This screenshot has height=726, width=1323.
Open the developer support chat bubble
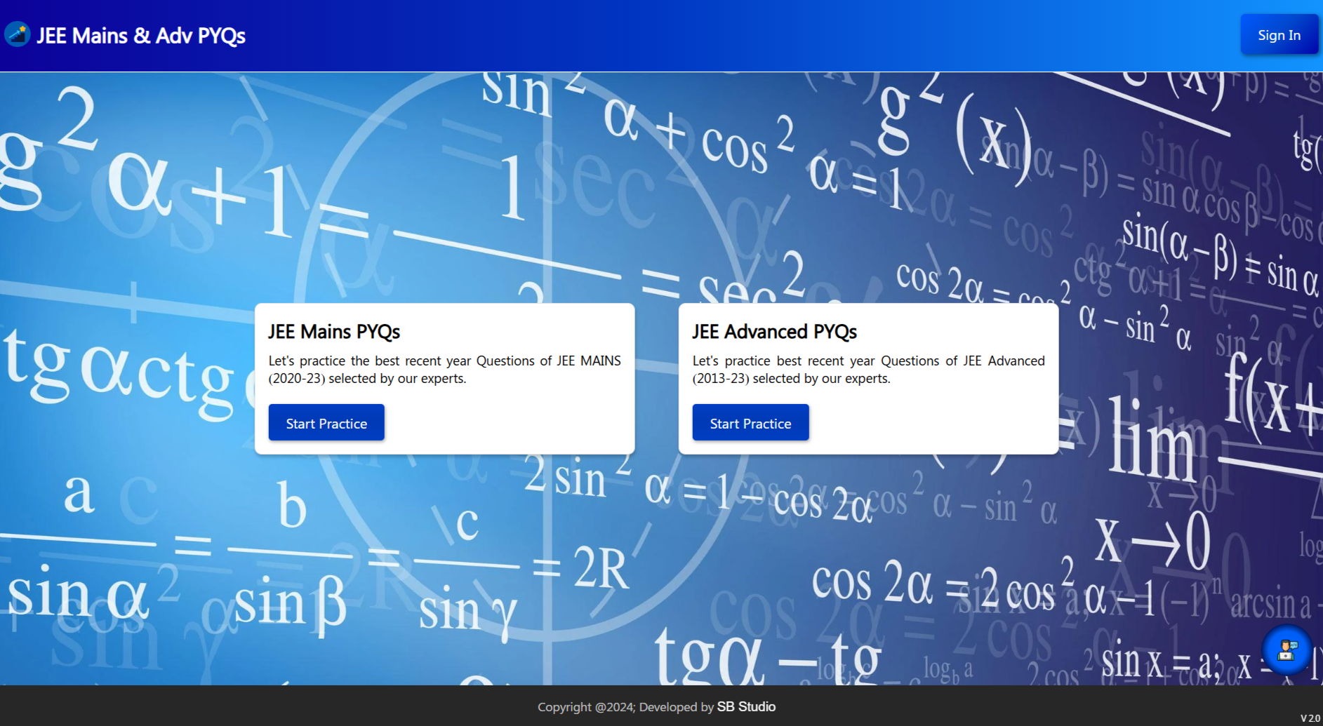[1286, 650]
